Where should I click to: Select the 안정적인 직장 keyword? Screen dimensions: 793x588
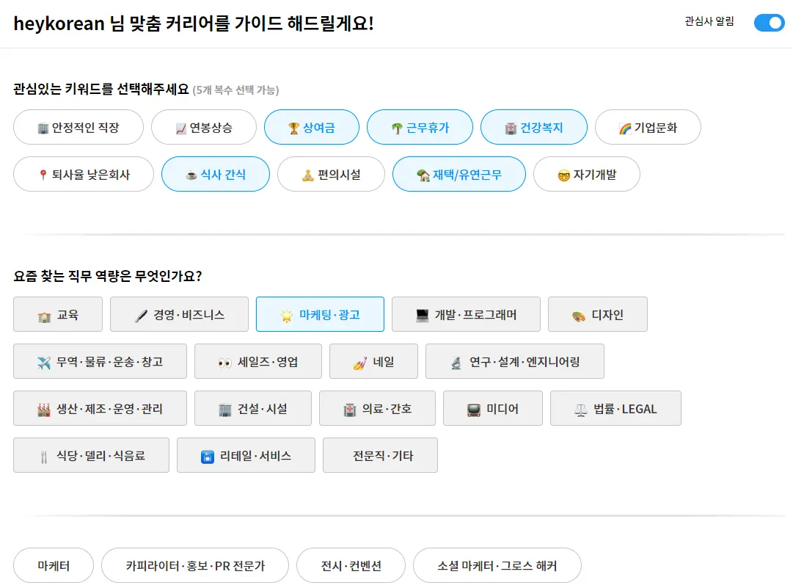78,128
